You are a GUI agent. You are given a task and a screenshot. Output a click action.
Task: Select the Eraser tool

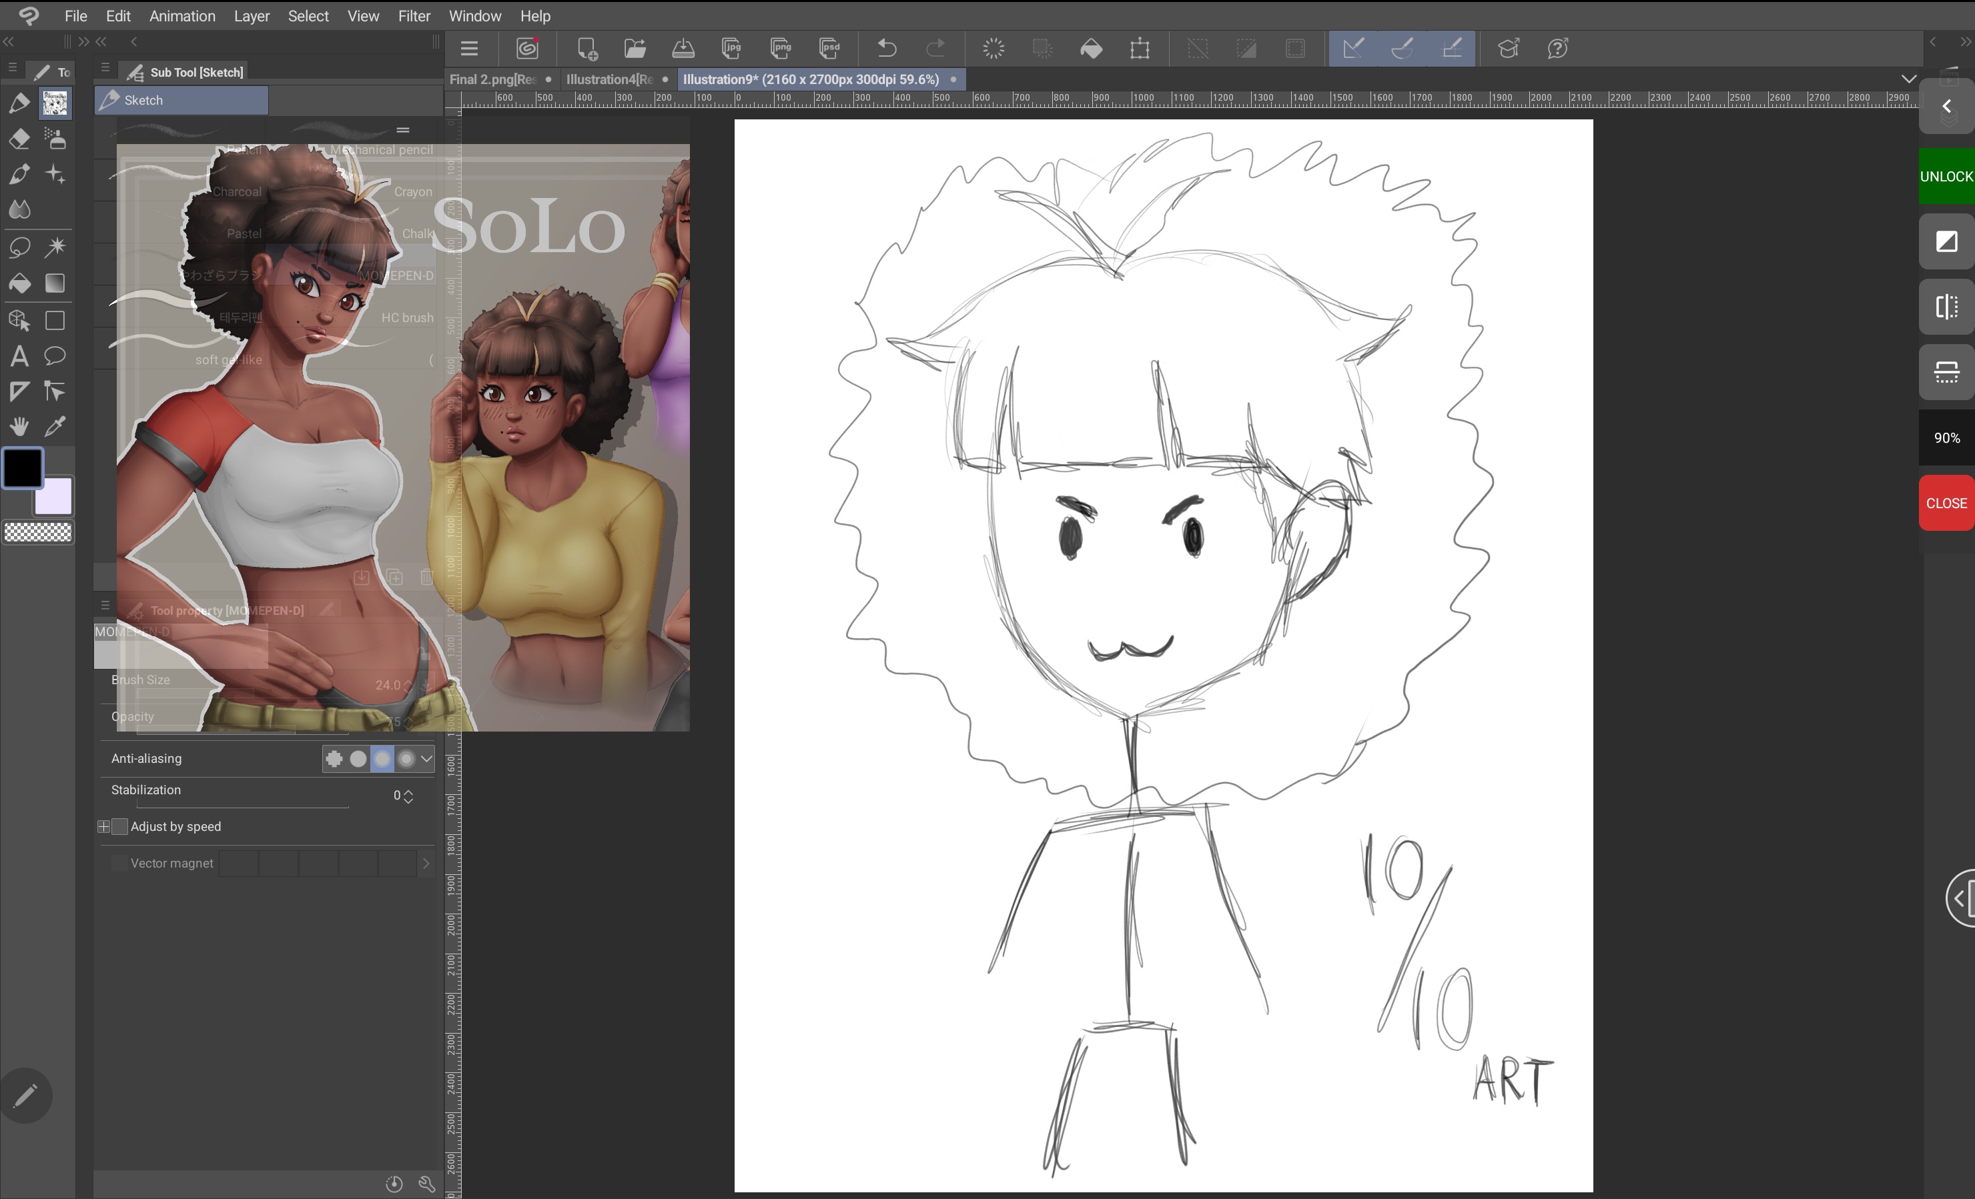(19, 139)
